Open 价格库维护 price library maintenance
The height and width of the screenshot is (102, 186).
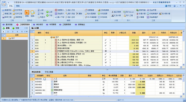click(x=152, y=13)
